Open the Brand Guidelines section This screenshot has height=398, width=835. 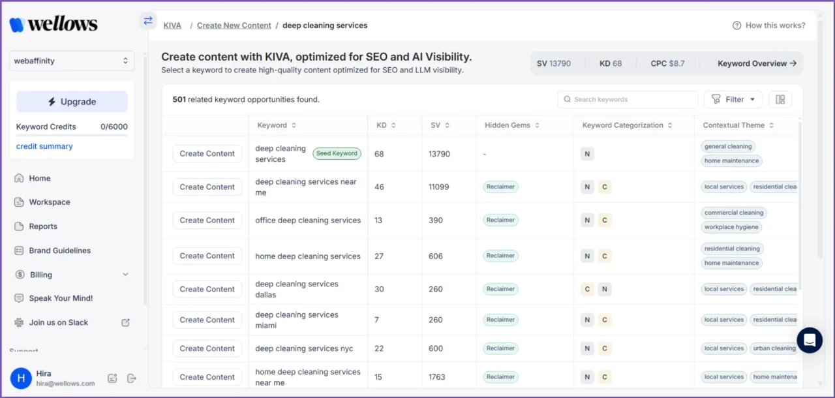58,250
